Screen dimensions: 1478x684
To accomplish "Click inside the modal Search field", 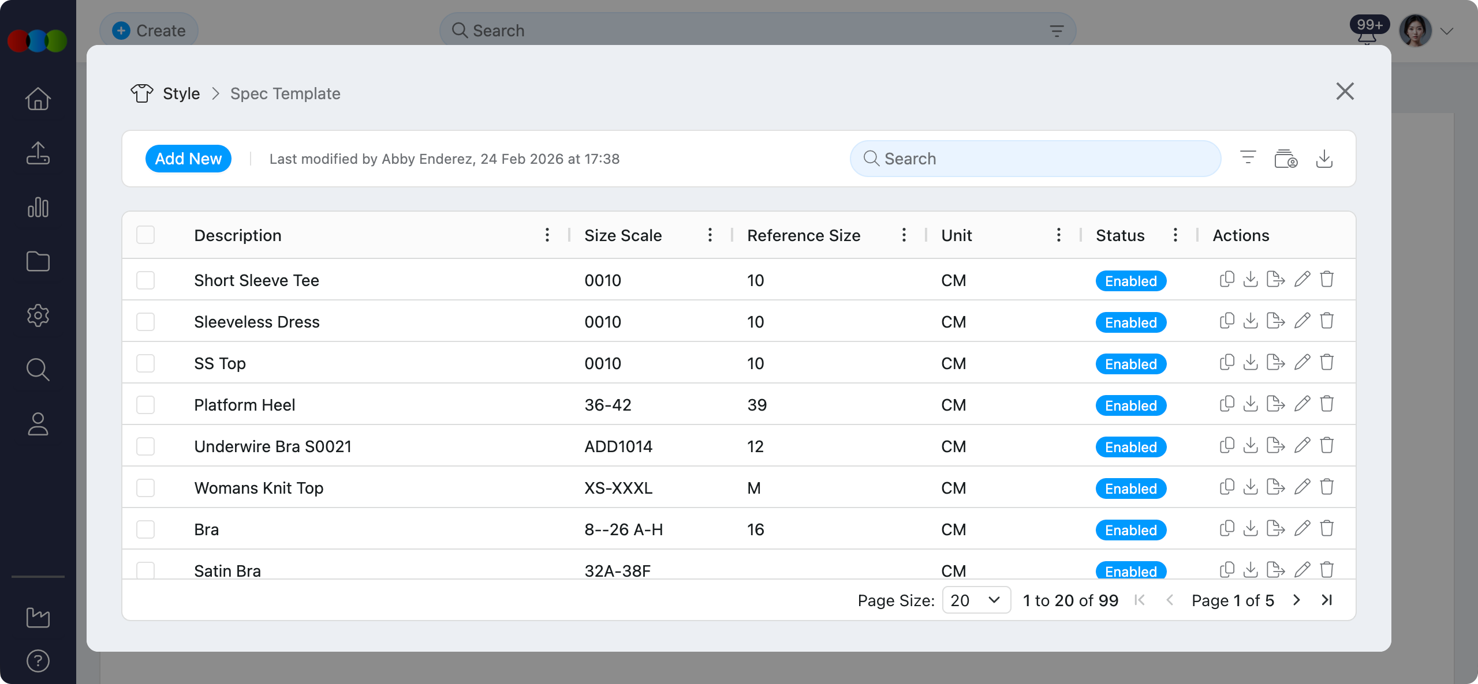I will 1033,158.
